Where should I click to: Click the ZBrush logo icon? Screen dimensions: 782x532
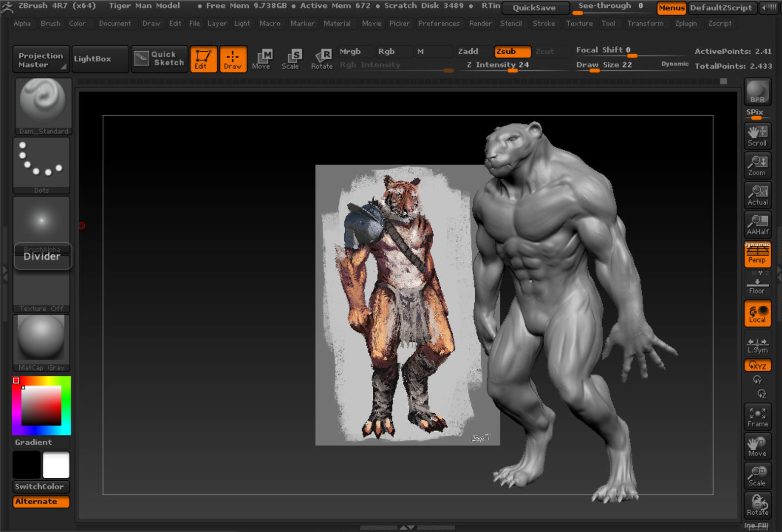click(7, 7)
